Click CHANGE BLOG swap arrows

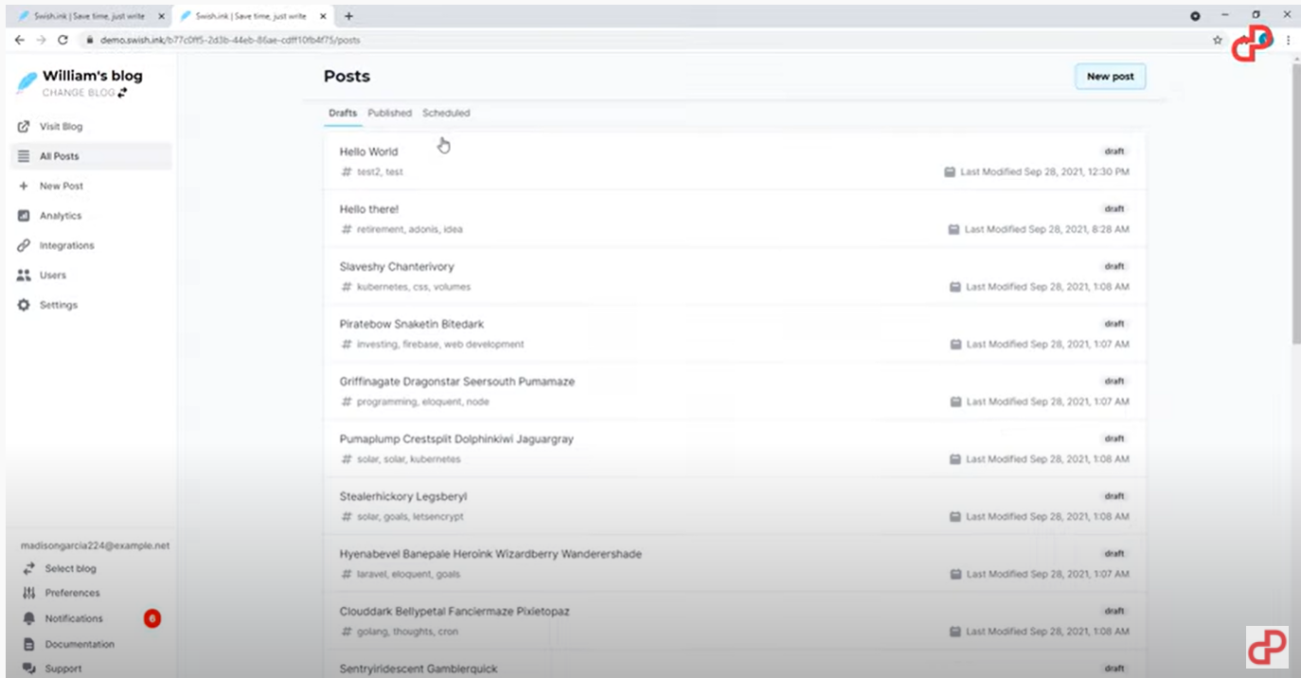click(x=121, y=92)
